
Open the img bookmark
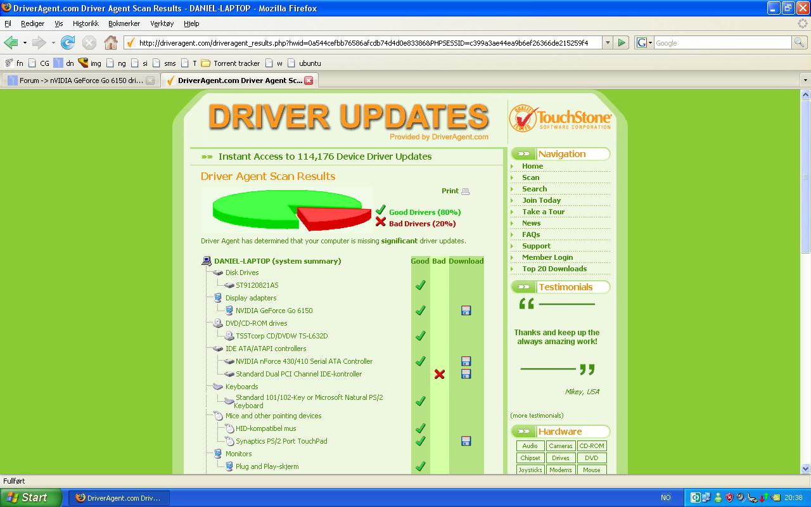point(89,63)
